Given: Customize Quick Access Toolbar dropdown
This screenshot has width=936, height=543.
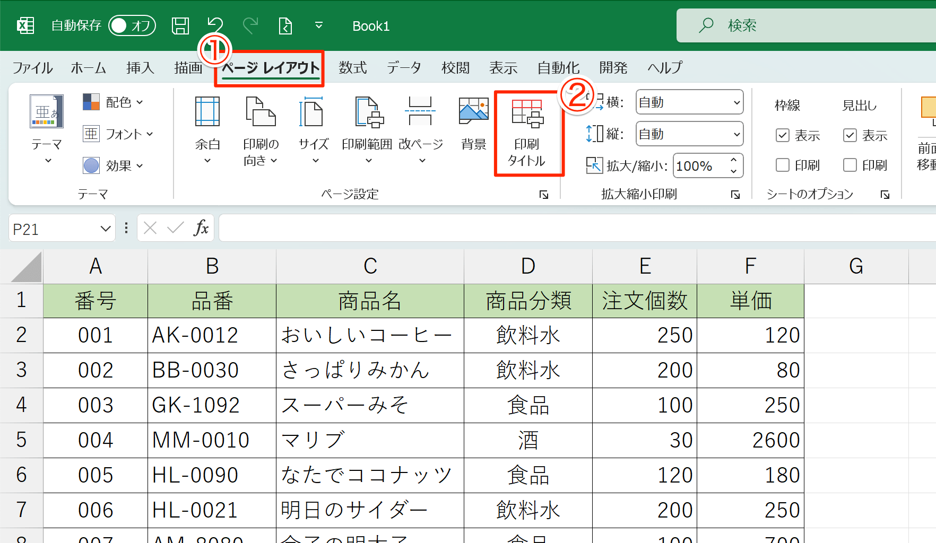Looking at the screenshot, I should 319,25.
